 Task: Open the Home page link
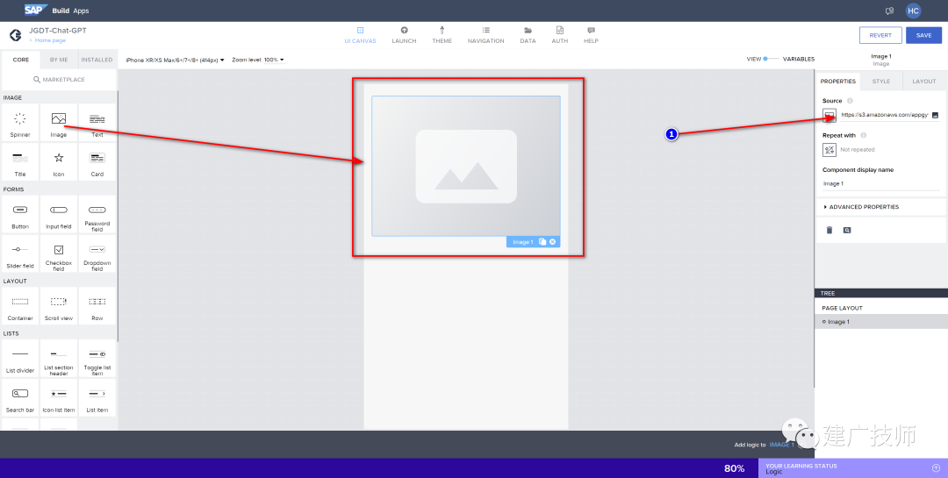tap(50, 40)
